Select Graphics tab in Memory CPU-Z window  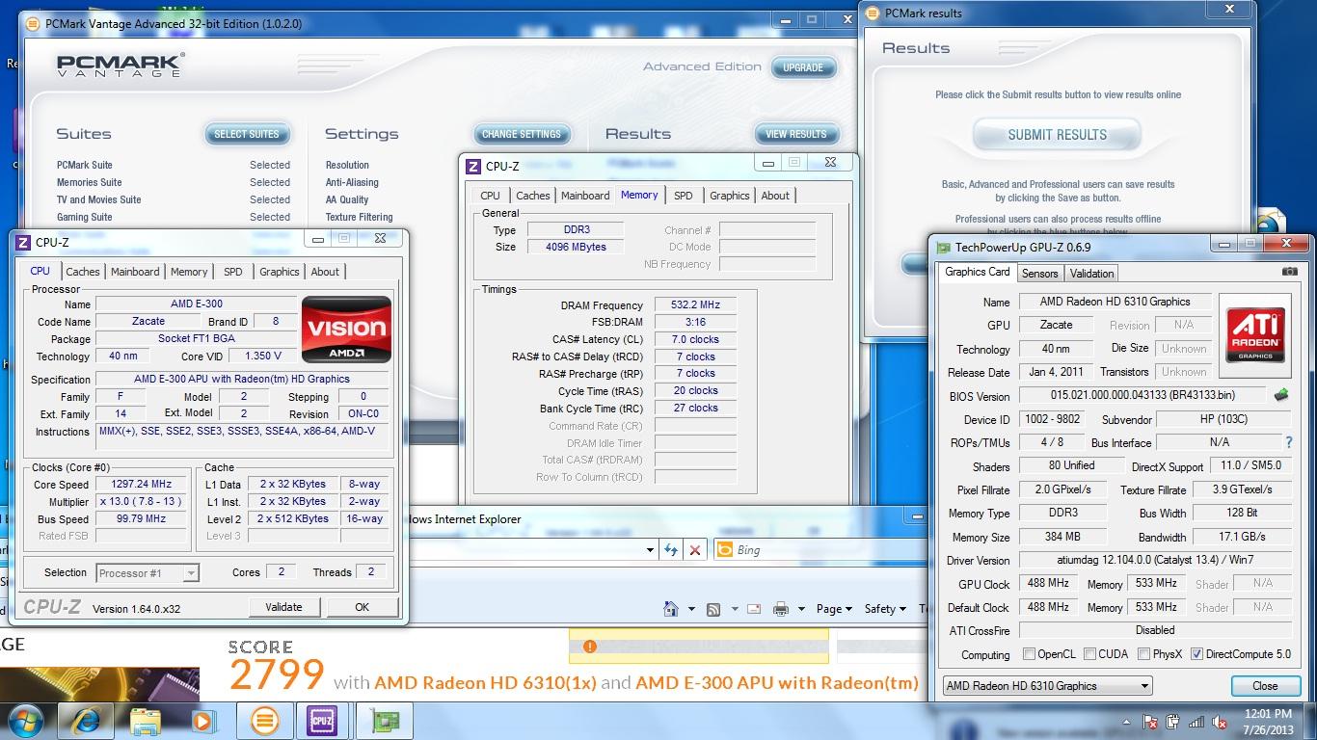[730, 196]
